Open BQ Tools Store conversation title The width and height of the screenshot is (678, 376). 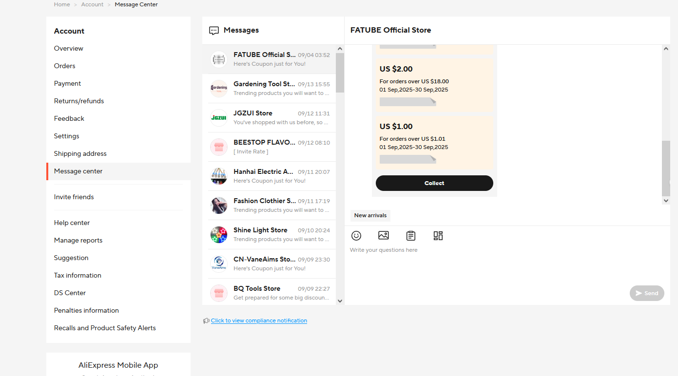coord(257,288)
